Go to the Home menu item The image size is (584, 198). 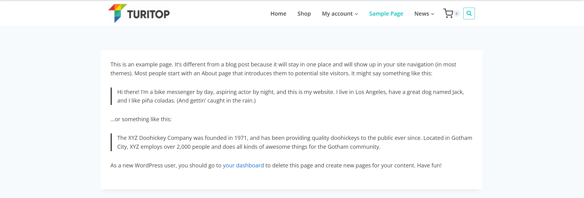[278, 14]
